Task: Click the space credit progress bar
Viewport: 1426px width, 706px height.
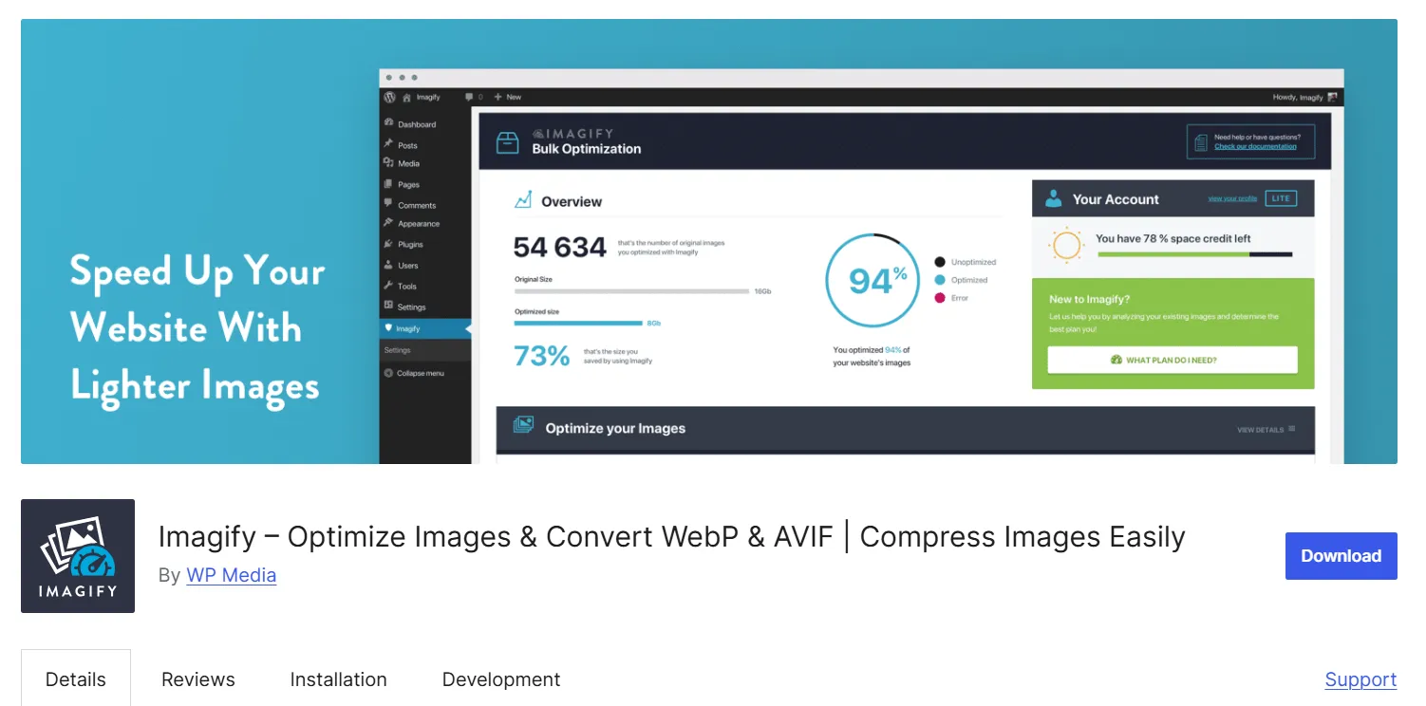Action: click(x=1194, y=254)
